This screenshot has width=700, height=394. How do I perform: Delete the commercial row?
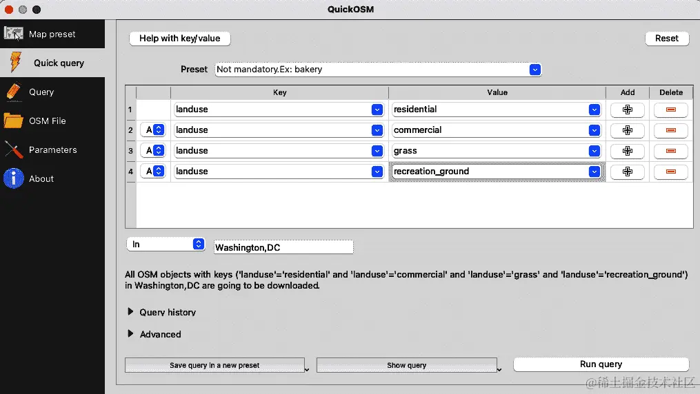click(x=670, y=130)
